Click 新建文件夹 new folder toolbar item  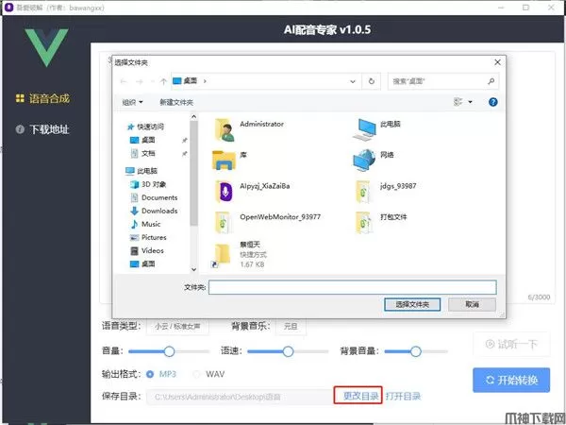[x=176, y=102]
